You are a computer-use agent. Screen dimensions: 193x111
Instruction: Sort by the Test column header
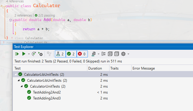(x=50, y=68)
